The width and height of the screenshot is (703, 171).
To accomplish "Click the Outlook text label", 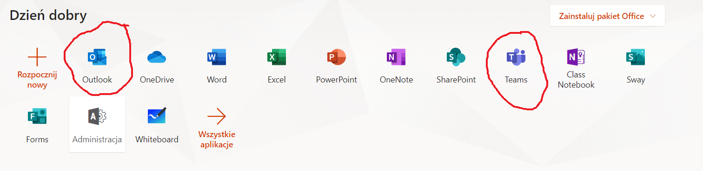I will click(97, 80).
